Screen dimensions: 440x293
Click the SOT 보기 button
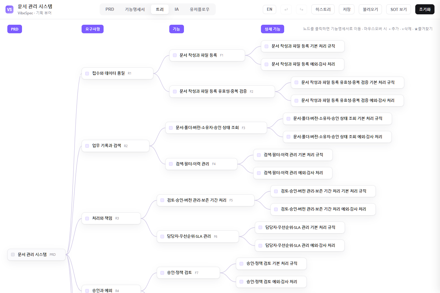398,9
